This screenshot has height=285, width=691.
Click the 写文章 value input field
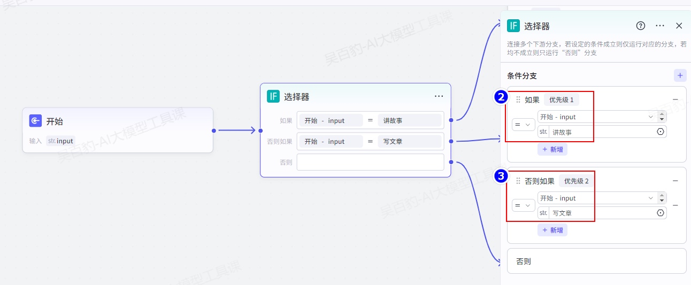[602, 213]
